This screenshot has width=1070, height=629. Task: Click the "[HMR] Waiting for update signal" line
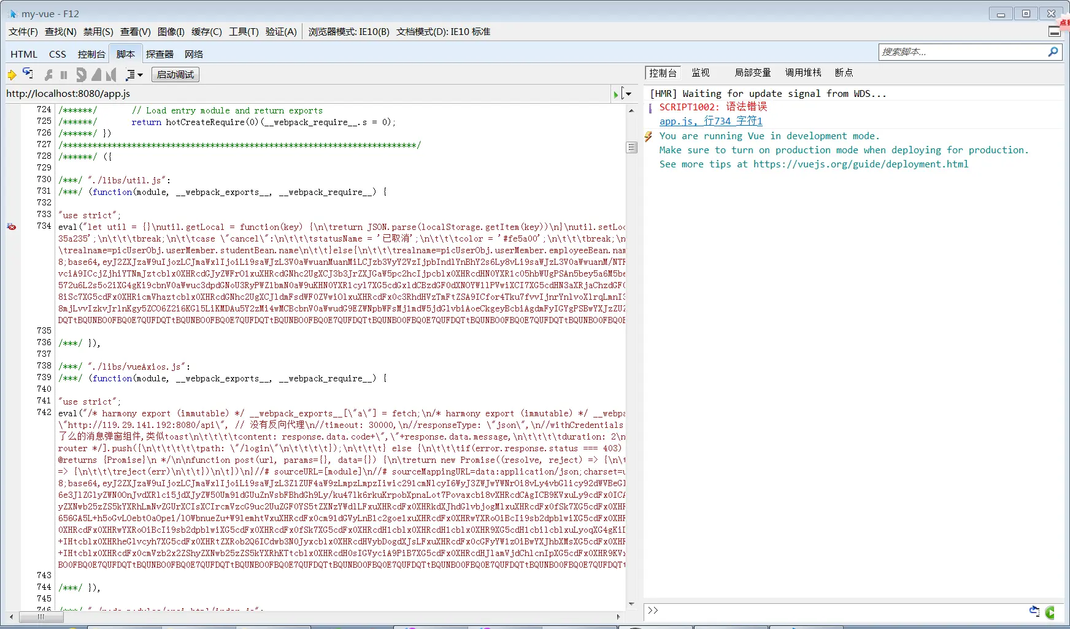tap(768, 94)
